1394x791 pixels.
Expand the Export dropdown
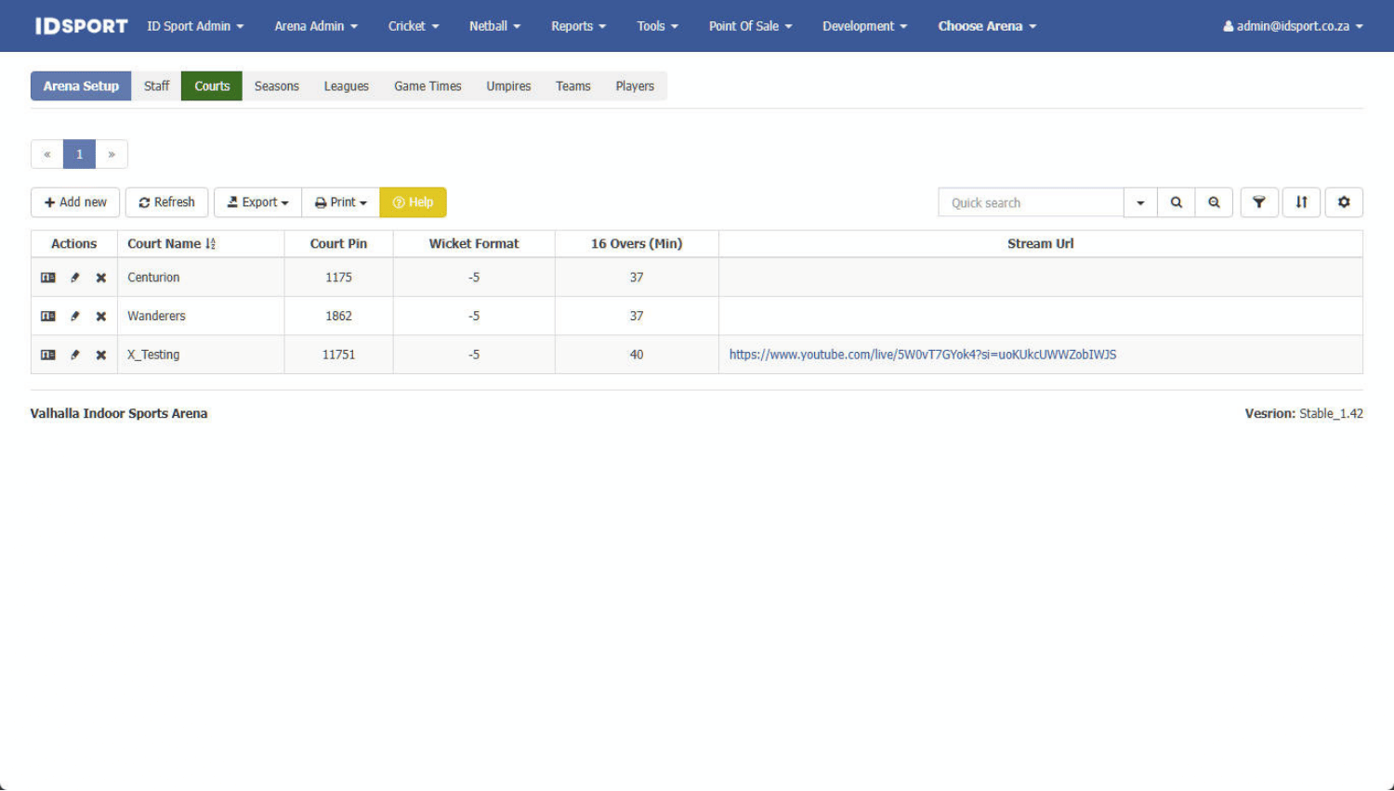[257, 202]
